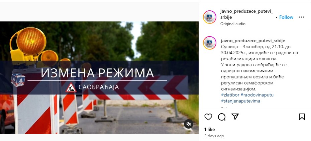Open comments with speech bubble icon
The width and height of the screenshot is (311, 141).
coord(222,117)
